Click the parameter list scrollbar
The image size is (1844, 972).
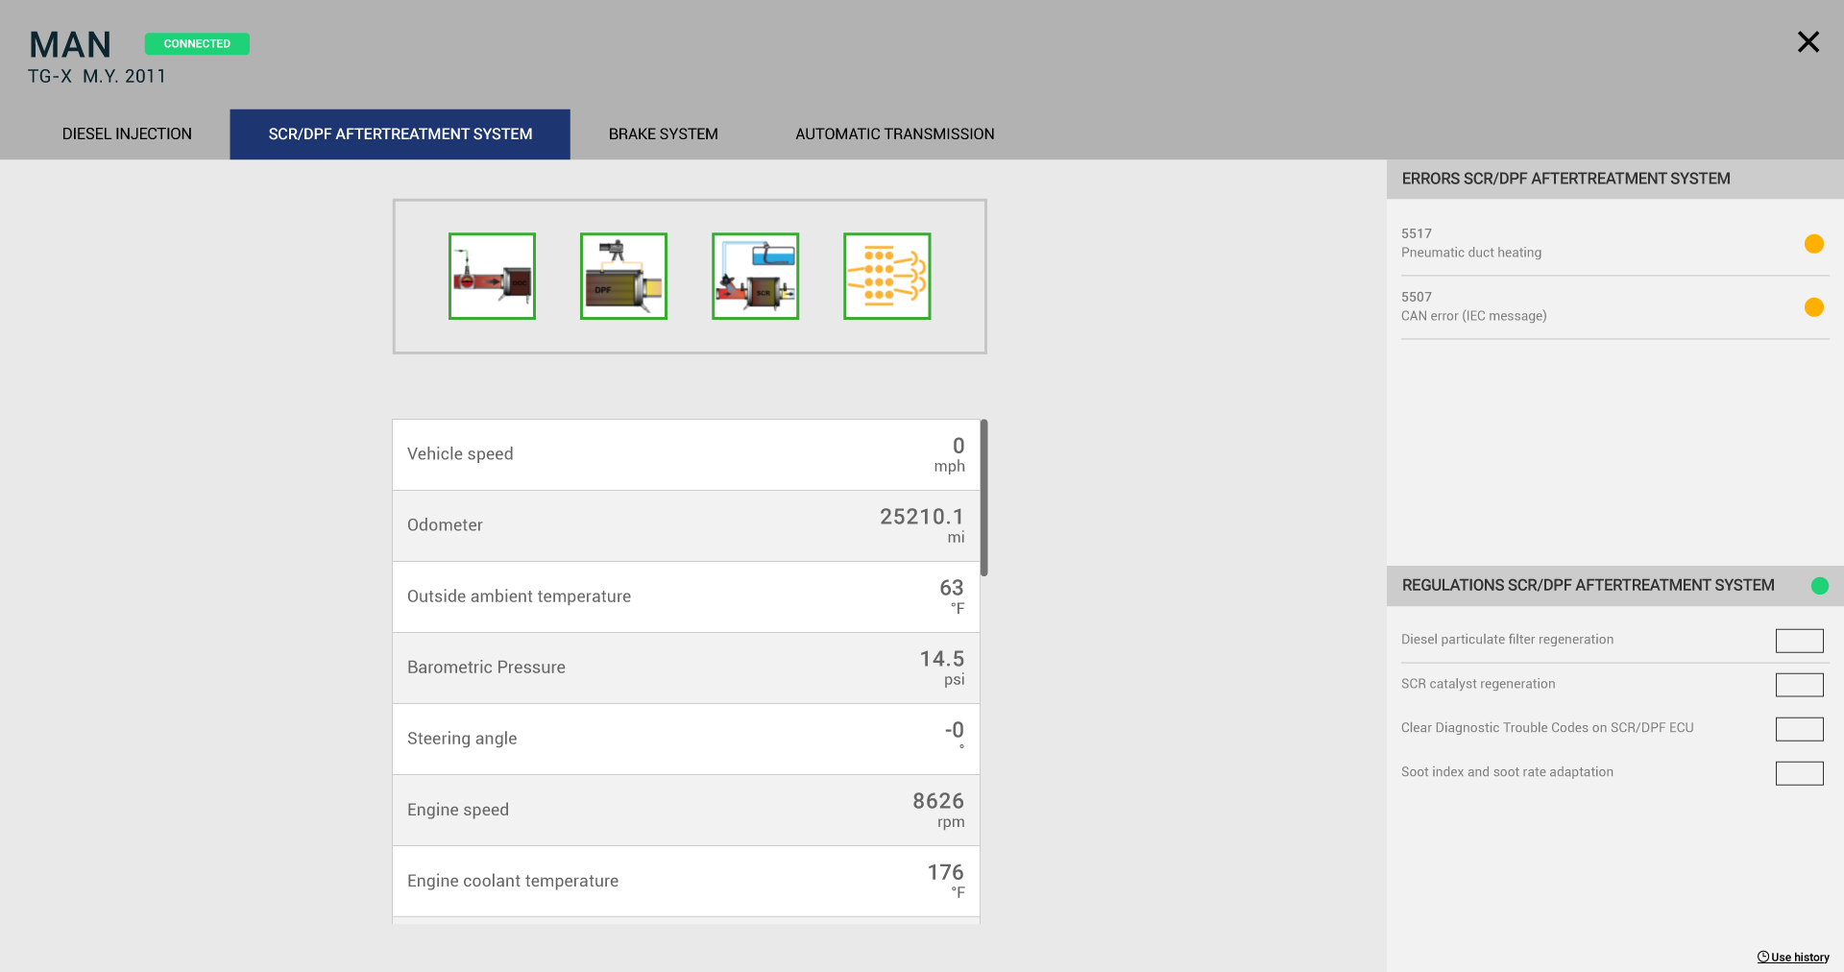[x=984, y=498]
